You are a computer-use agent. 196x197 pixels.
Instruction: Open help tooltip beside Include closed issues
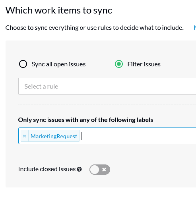point(79,169)
